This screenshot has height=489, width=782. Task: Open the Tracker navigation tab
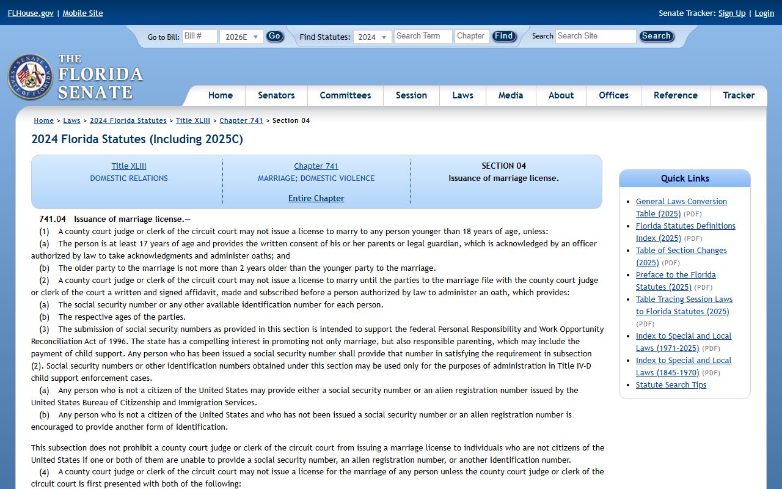[x=739, y=95]
